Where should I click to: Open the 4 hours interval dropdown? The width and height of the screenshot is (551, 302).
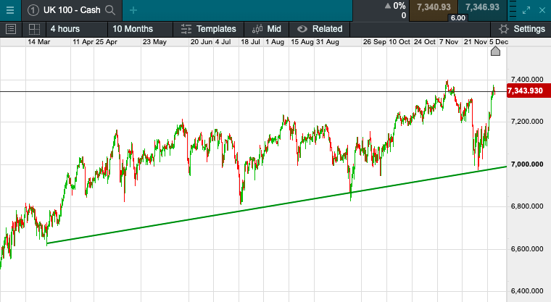(65, 29)
